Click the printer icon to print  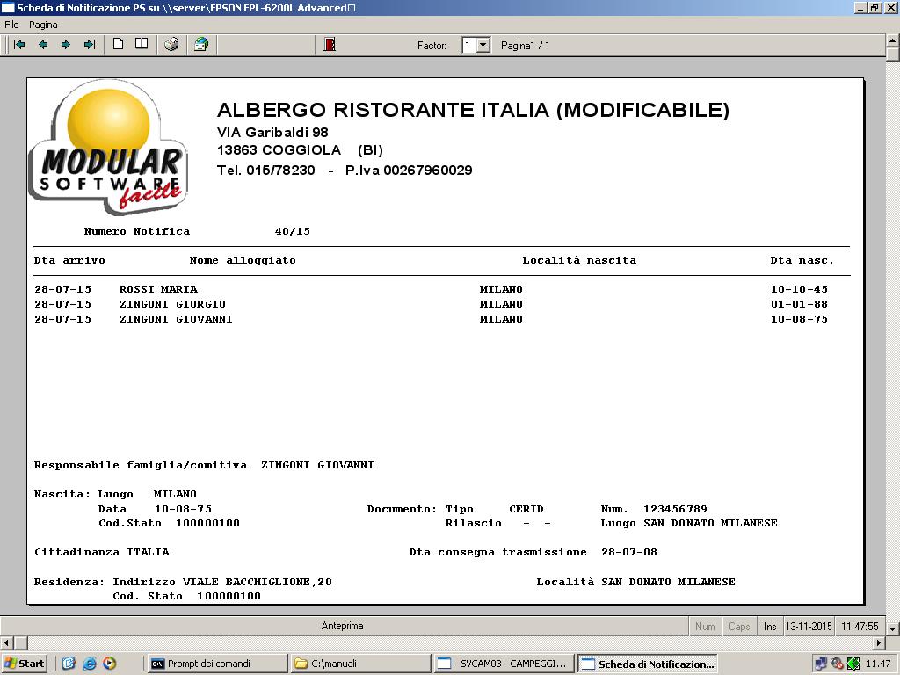coord(171,44)
